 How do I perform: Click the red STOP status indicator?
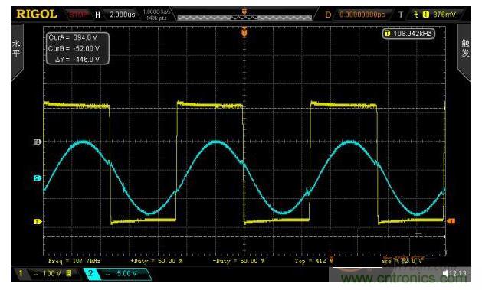[78, 15]
